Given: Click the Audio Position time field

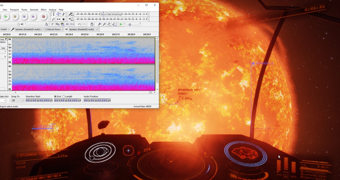Looking at the screenshot, I should click(x=97, y=101).
